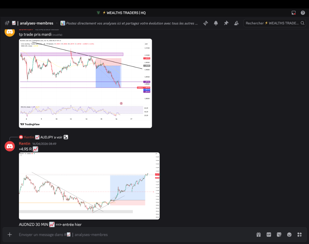Open the Apps icon in the message bar
Image resolution: width=309 pixels, height=244 pixels.
tap(300, 235)
